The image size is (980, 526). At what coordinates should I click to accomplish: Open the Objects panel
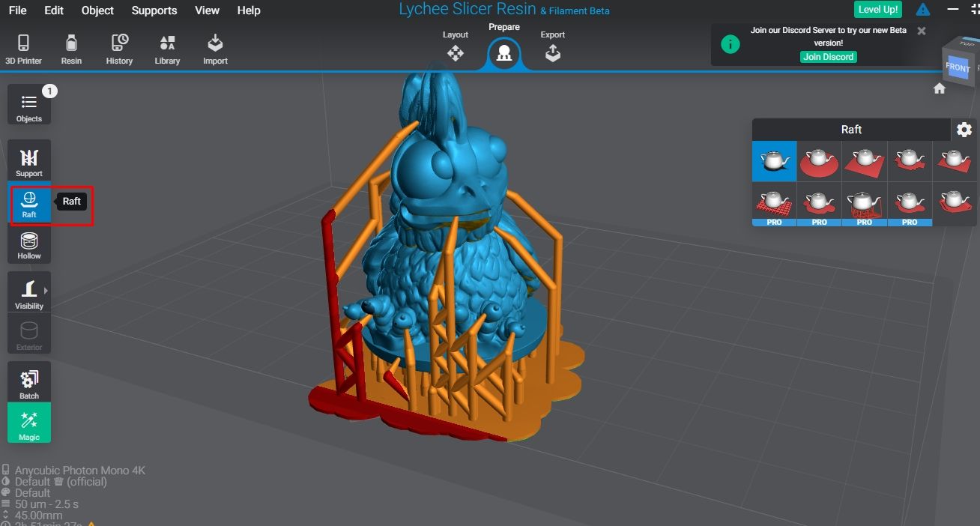(x=28, y=105)
